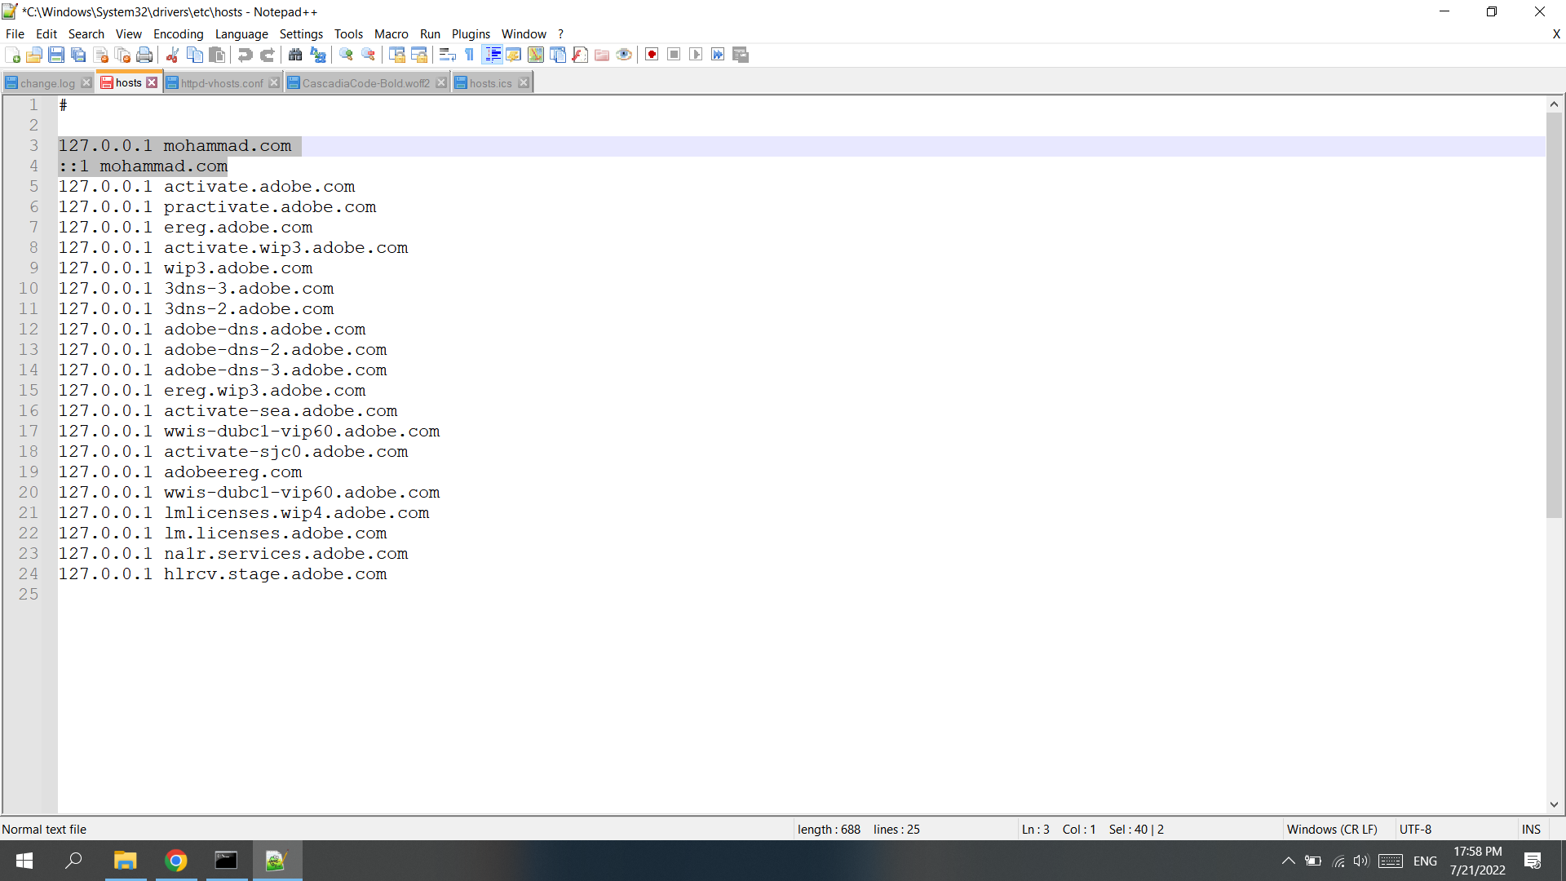The width and height of the screenshot is (1566, 881).
Task: Click Run a Macro Multiple Times icon
Action: (x=718, y=55)
